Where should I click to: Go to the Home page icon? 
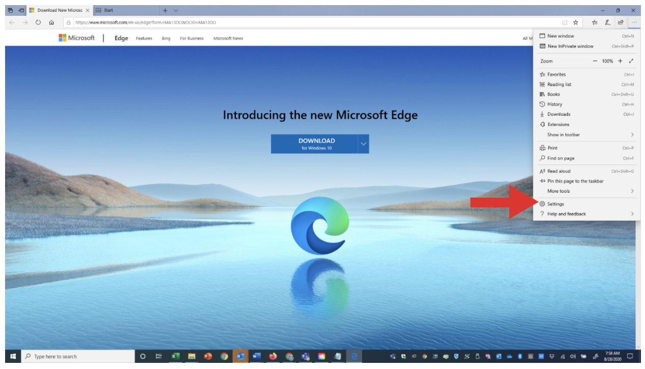(51, 22)
